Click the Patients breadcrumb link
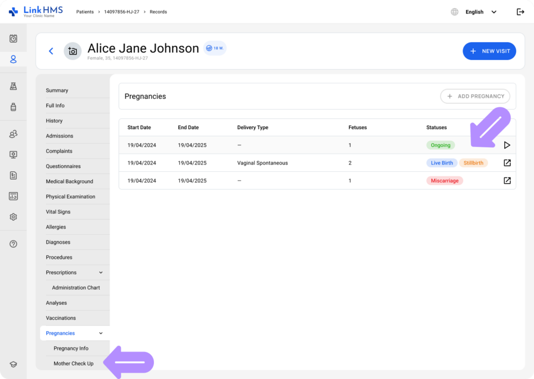Image resolution: width=534 pixels, height=379 pixels. [x=85, y=12]
